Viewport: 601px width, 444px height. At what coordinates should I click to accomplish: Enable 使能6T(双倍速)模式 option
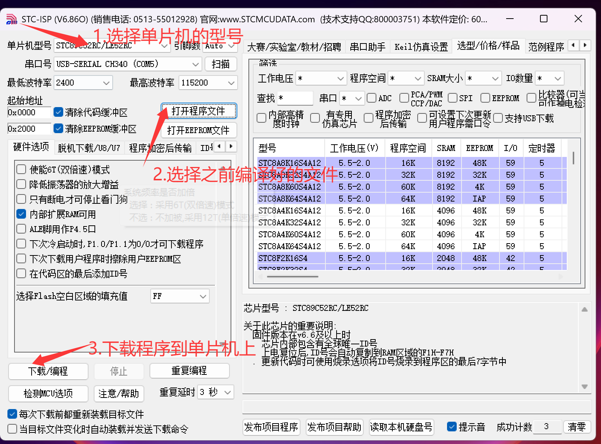(21, 169)
